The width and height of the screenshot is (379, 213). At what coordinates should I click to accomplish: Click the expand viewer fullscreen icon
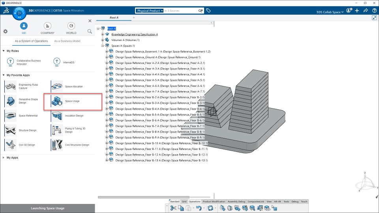click(x=374, y=18)
